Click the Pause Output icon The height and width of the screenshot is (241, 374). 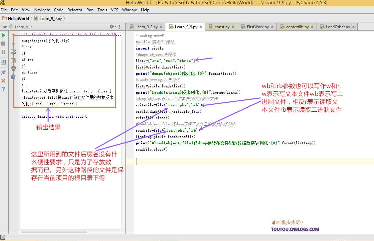pyautogui.click(x=3, y=52)
